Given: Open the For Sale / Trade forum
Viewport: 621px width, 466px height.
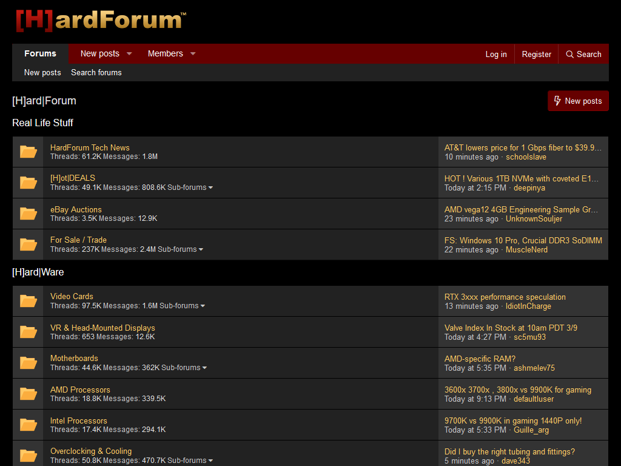Looking at the screenshot, I should [x=78, y=240].
